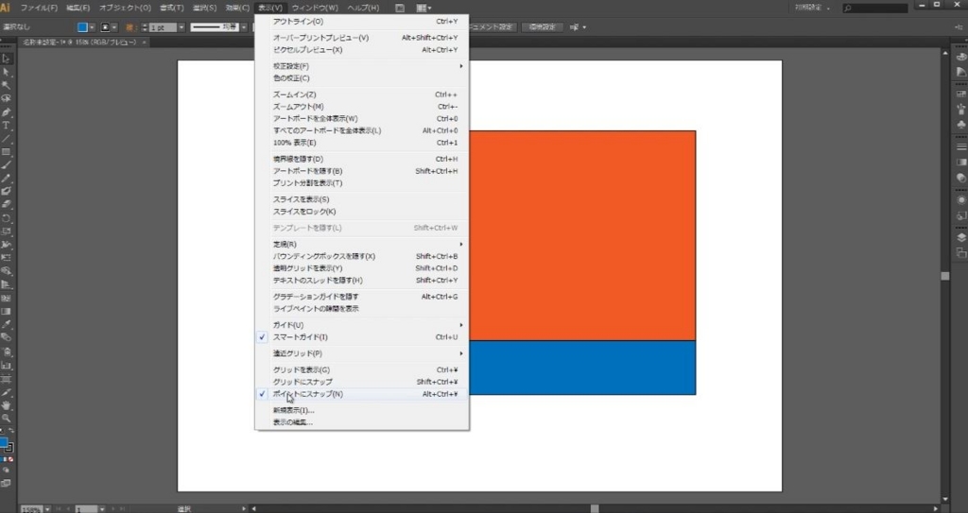Toggle オーバープリントプレビュー(V) menu item
The width and height of the screenshot is (968, 513).
coord(362,38)
